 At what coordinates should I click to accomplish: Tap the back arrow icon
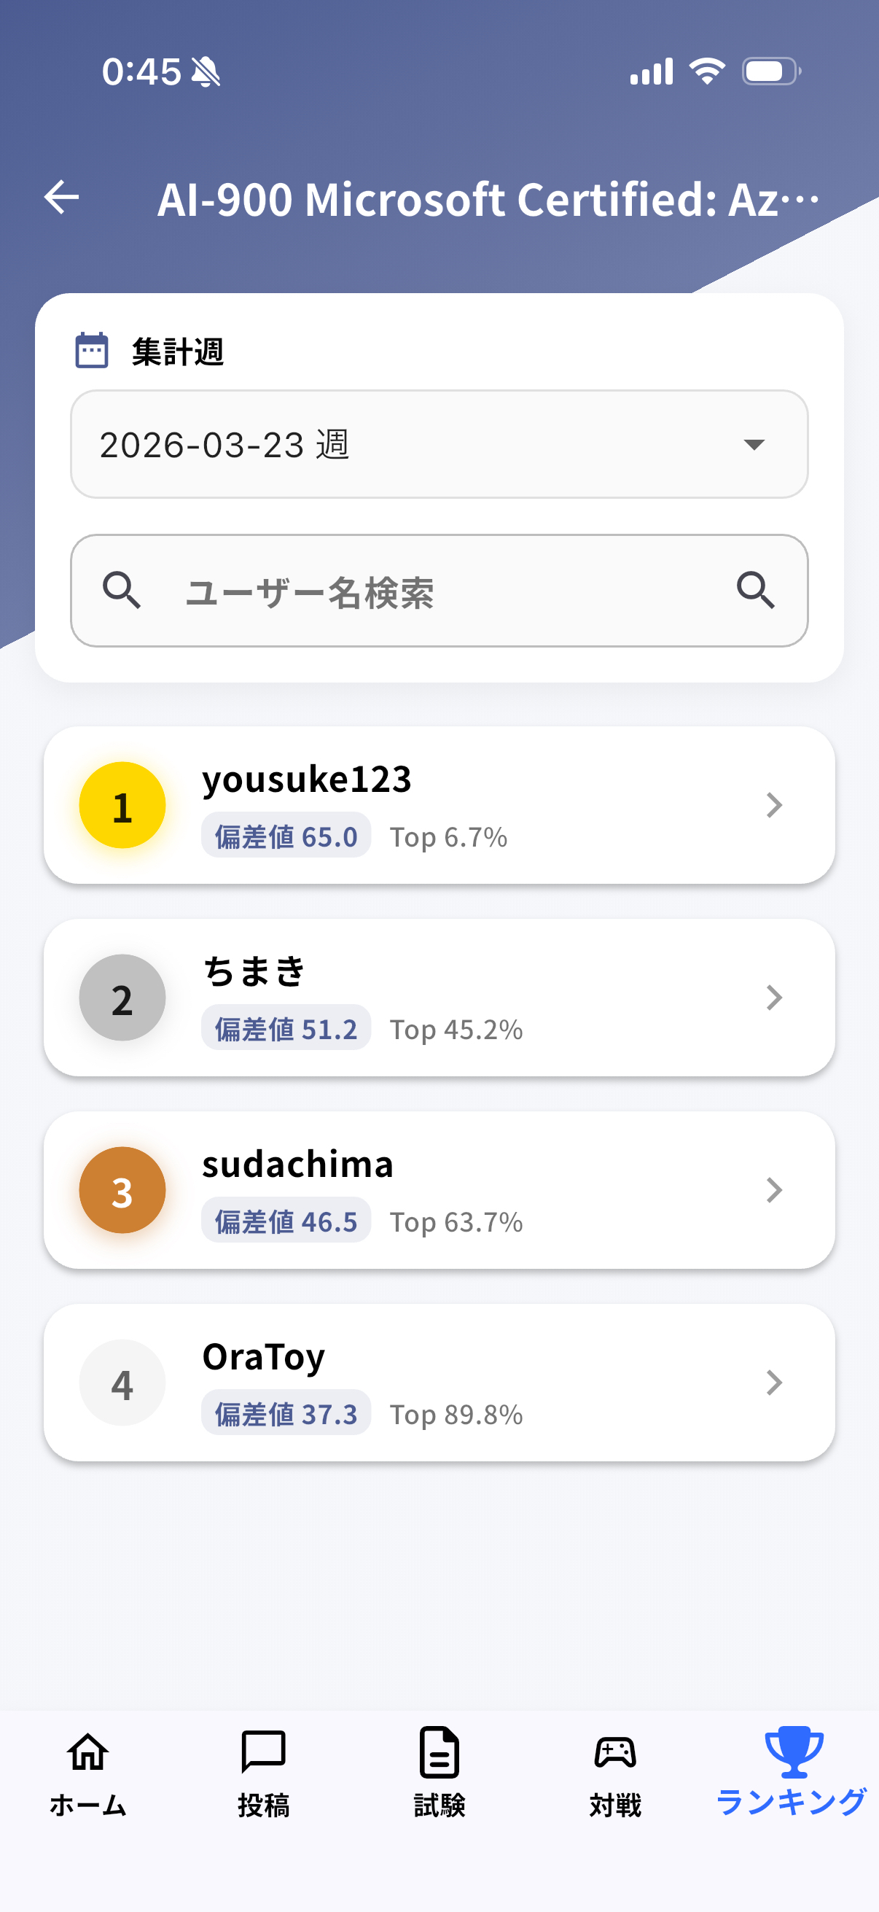coord(61,198)
